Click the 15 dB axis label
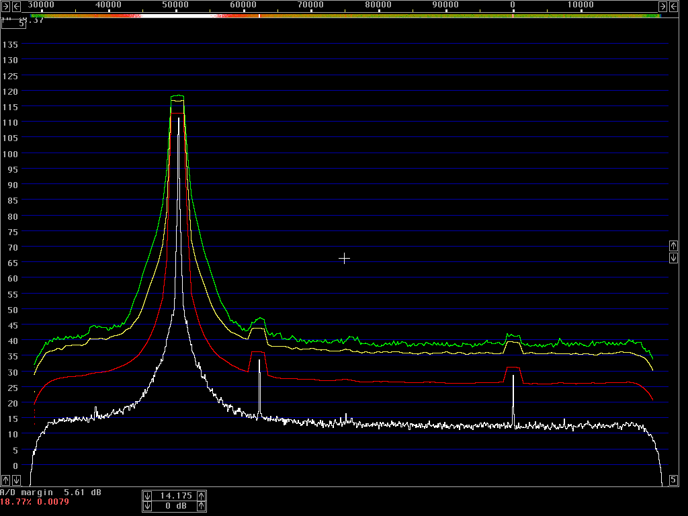Screen dimensions: 688x516 [x=13, y=419]
